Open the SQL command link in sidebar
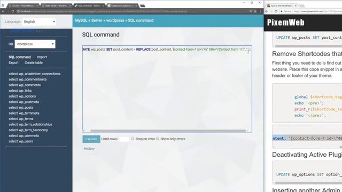 click(x=20, y=57)
